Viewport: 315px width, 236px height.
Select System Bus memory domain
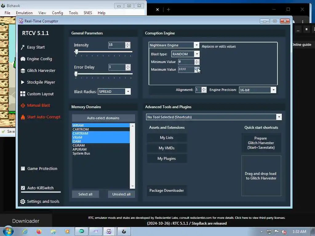tap(101, 153)
